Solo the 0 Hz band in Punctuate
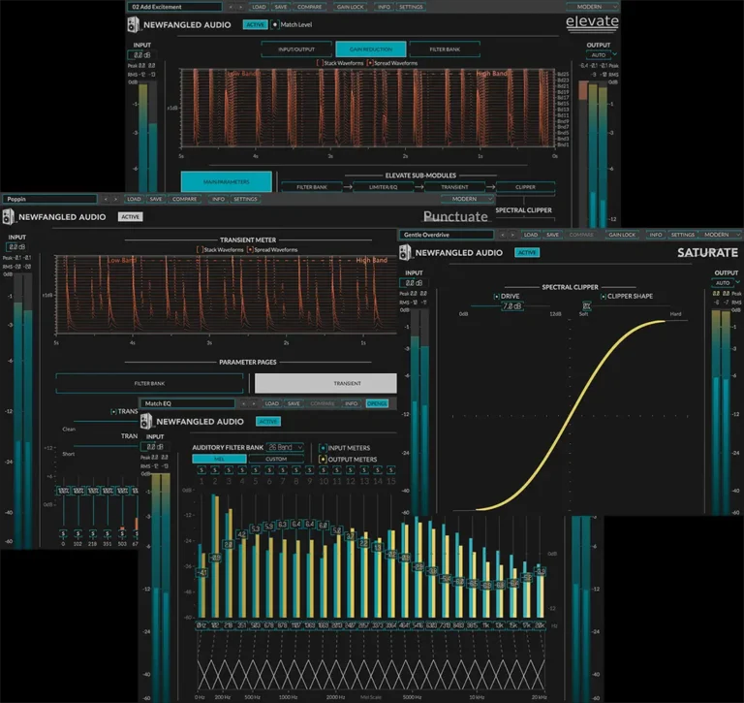Screen dimensions: 744x703 tap(63, 533)
